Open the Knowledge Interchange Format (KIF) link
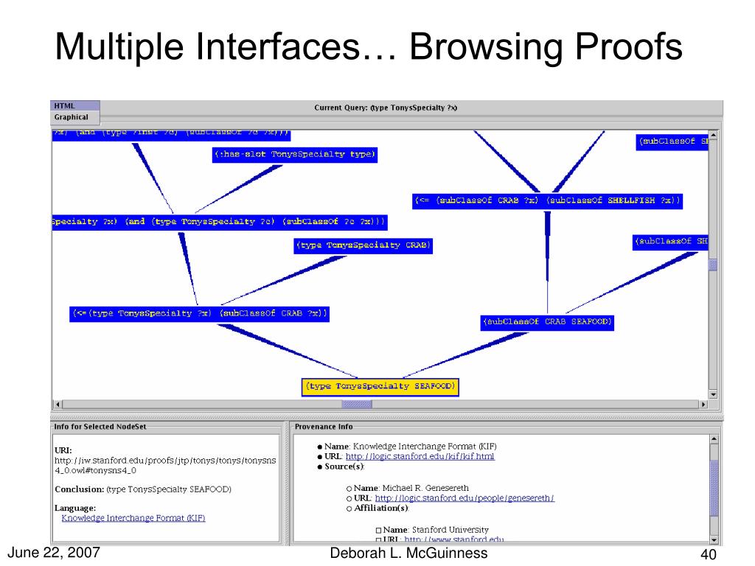This screenshot has width=755, height=566. (133, 518)
